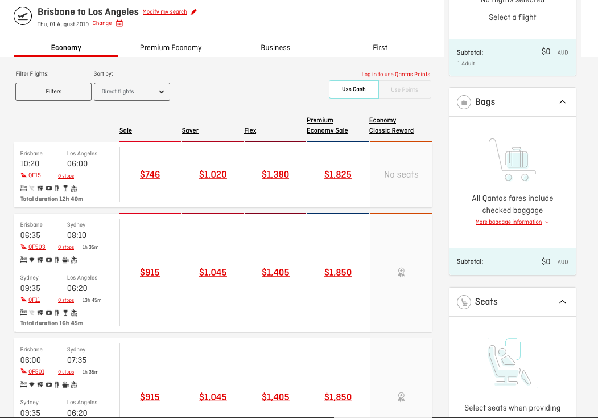The image size is (598, 418).
Task: Collapse the Bags panel with its chevron
Action: (563, 102)
